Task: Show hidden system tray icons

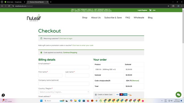Action: click(162, 101)
